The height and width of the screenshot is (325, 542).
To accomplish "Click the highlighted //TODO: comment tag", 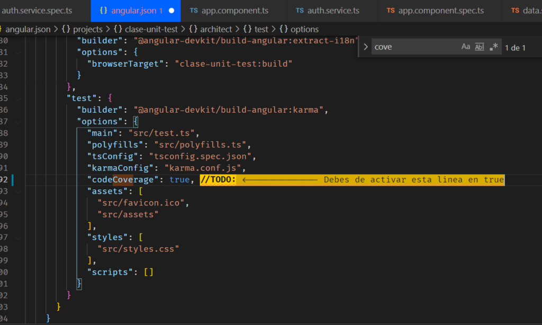I will 218,180.
